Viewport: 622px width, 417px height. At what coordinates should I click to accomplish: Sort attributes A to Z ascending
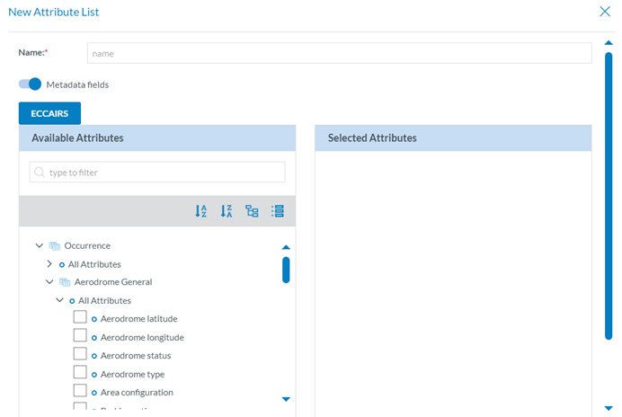click(200, 211)
